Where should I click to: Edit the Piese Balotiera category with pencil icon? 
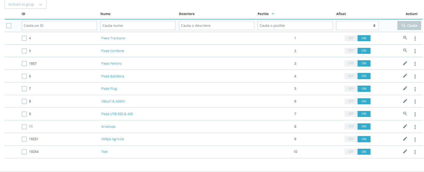pos(405,76)
